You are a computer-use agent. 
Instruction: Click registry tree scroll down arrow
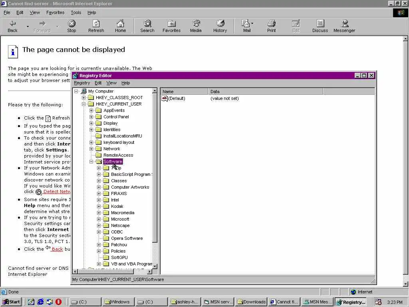(x=155, y=266)
